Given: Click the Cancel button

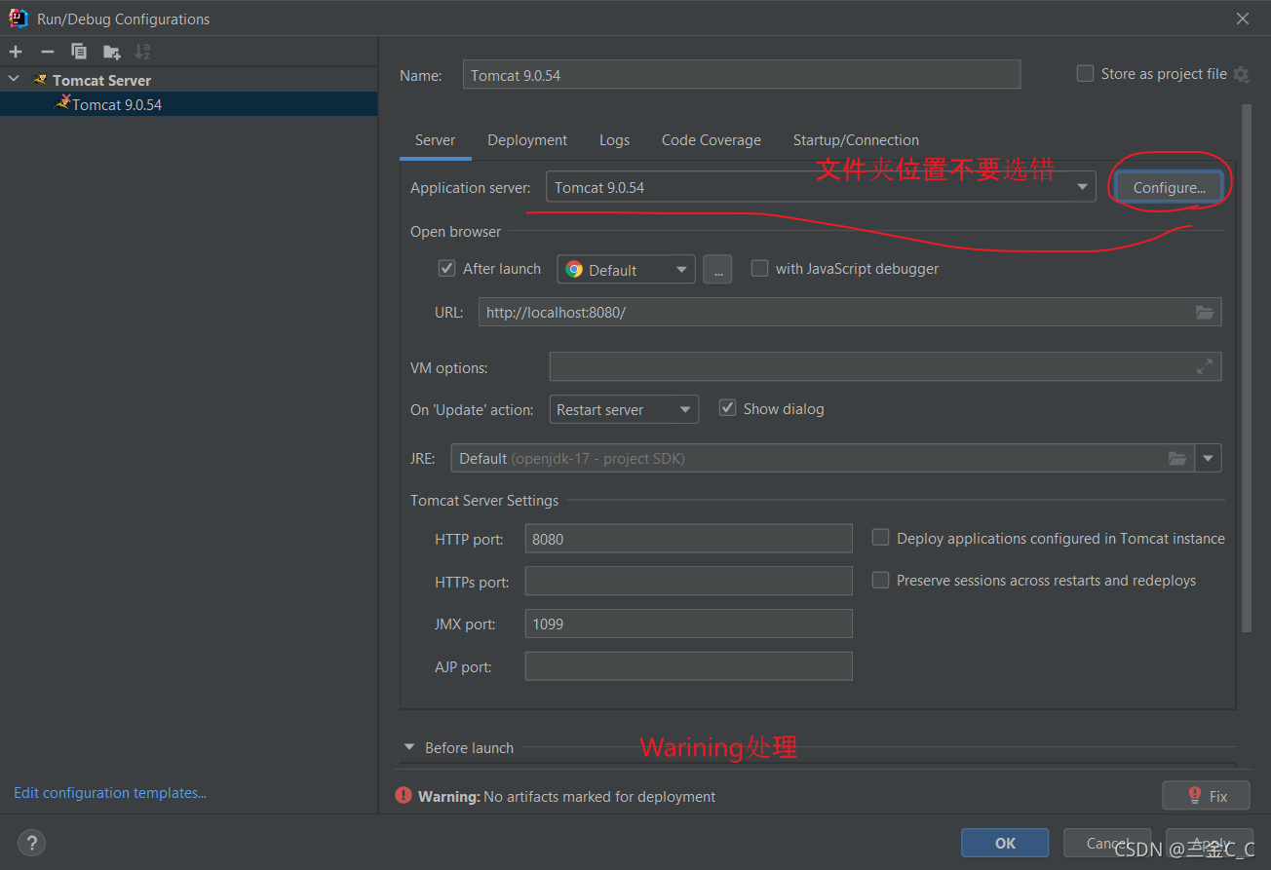Looking at the screenshot, I should tap(1107, 843).
